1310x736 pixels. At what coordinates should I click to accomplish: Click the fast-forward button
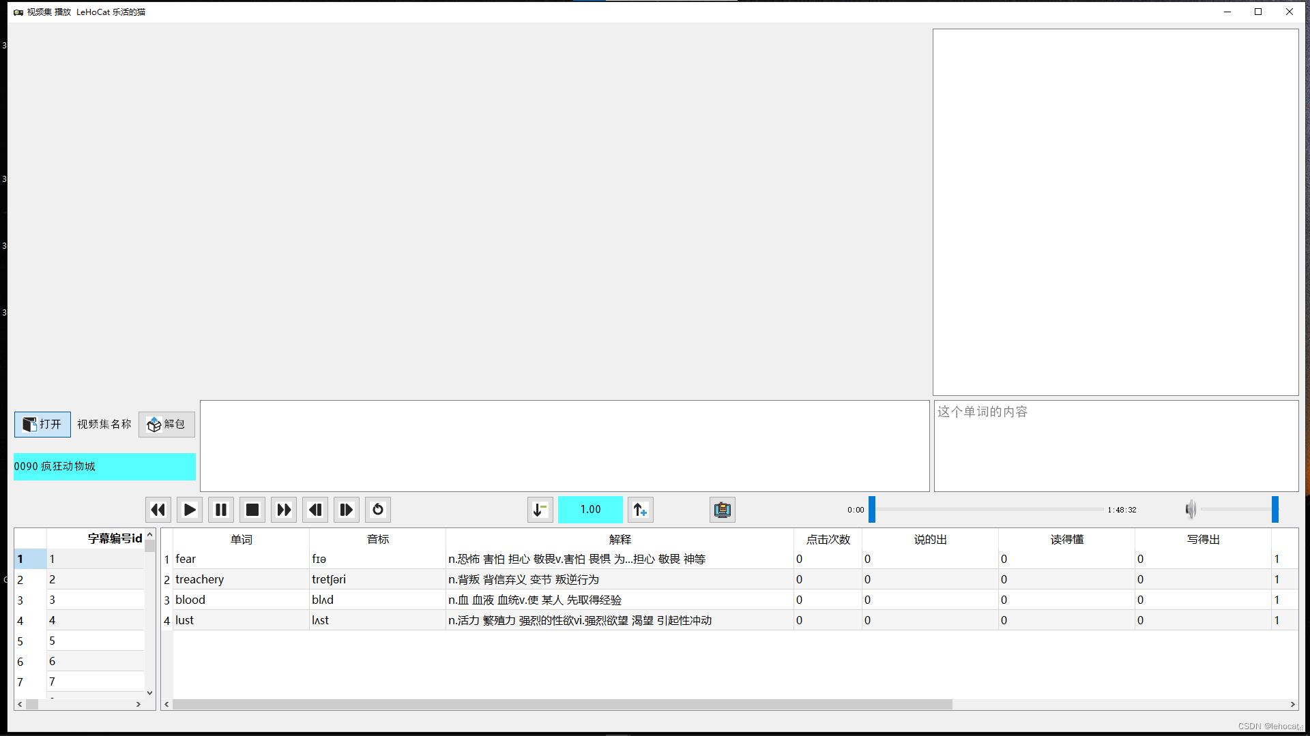(284, 510)
